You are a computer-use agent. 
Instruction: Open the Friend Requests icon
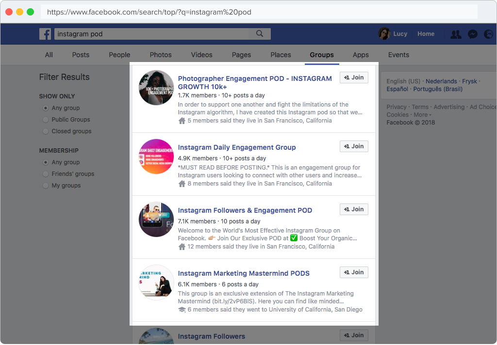point(456,34)
